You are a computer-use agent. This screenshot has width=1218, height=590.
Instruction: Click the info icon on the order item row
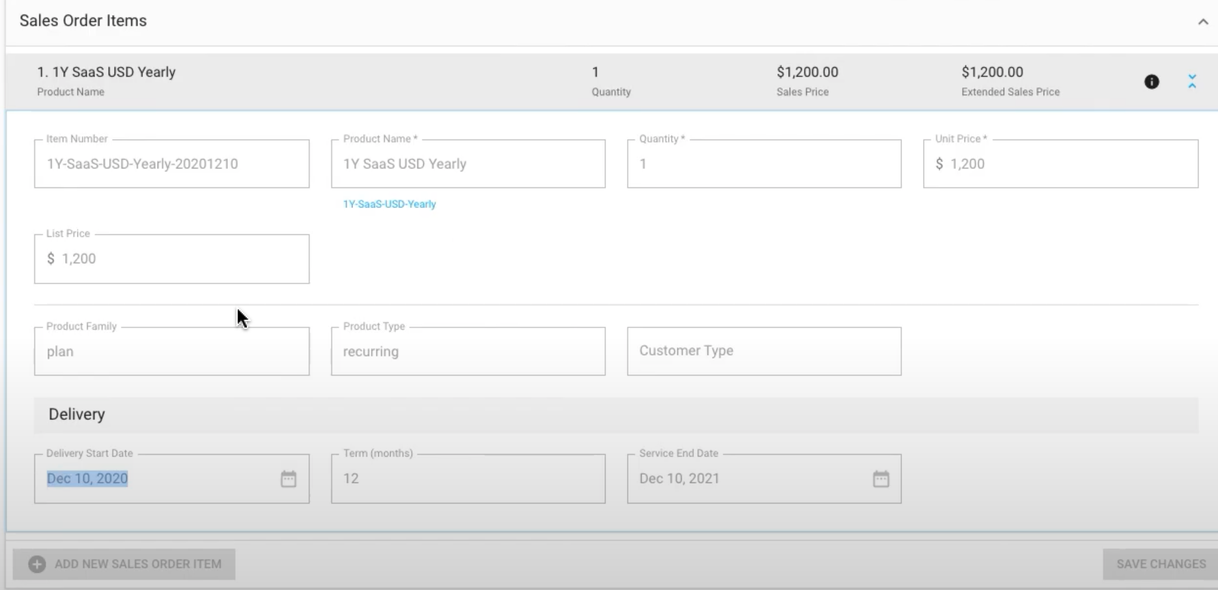(1152, 81)
